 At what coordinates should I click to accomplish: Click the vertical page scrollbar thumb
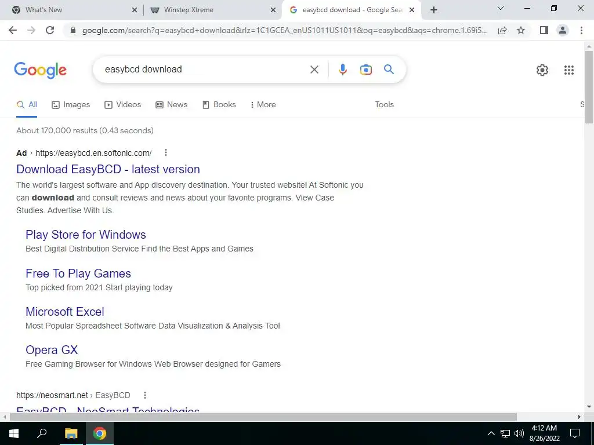tap(589, 87)
